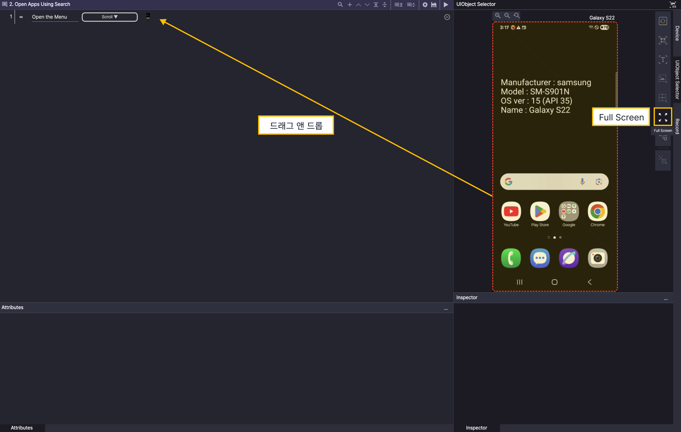Click the Google search bar on device
The width and height of the screenshot is (681, 432).
(x=544, y=182)
